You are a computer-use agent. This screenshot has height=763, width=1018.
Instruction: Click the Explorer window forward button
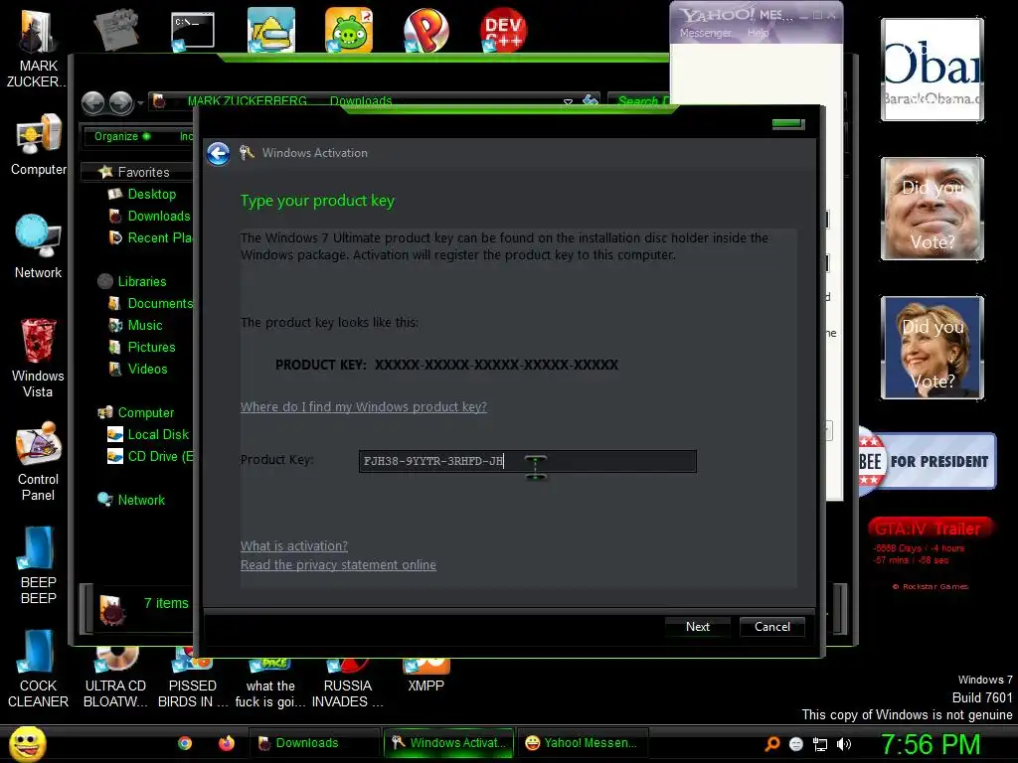pyautogui.click(x=120, y=102)
